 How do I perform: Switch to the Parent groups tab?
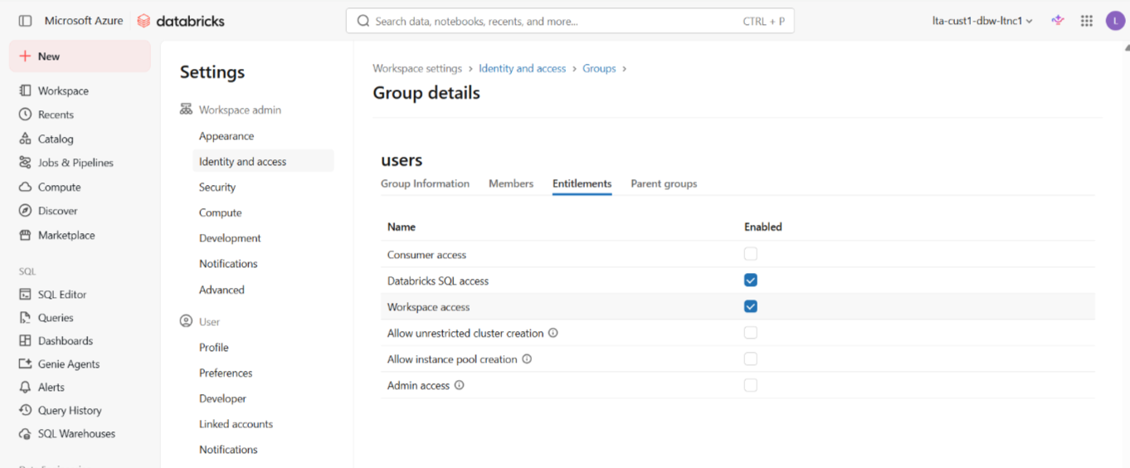tap(664, 183)
